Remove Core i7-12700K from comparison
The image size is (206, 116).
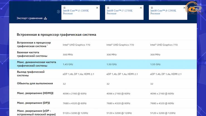[x=141, y=8]
